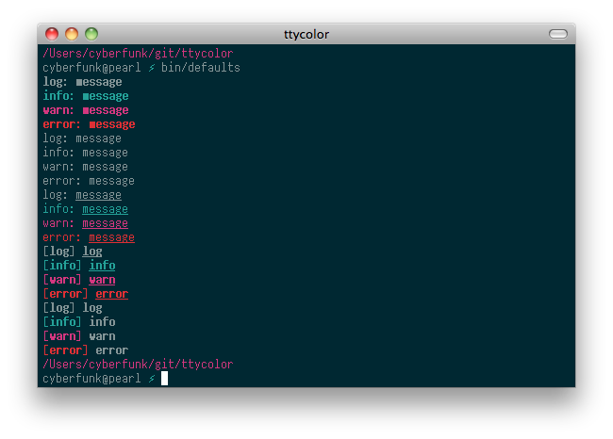Screen dimensions: 613x439
Task: Click the plain gray 'warn: message' line
Action: point(86,167)
